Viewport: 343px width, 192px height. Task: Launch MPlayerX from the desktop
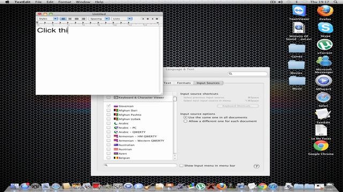coord(324,81)
